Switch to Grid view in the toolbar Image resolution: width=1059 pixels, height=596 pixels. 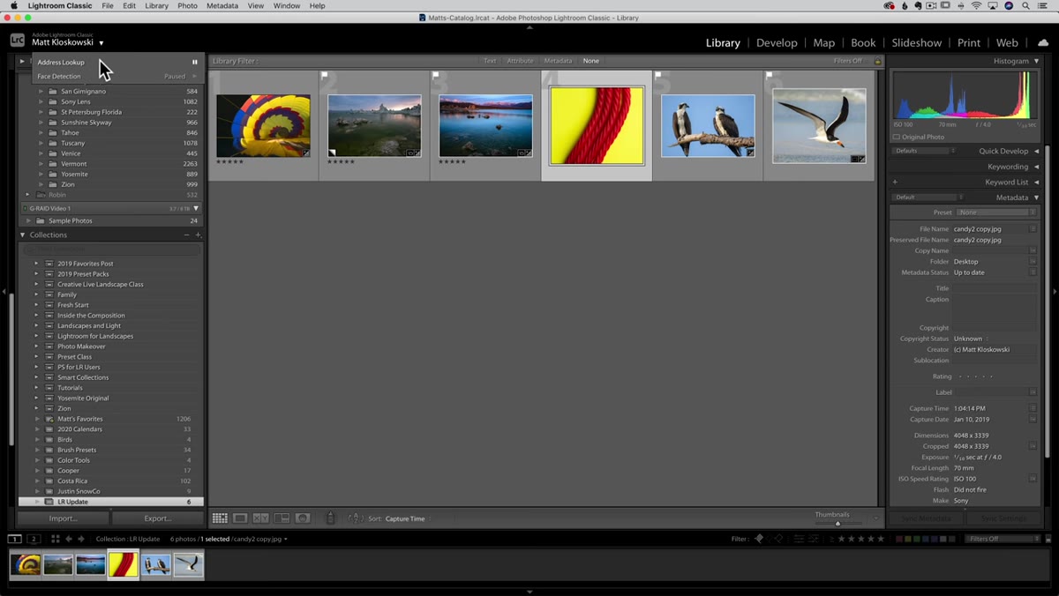coord(220,518)
